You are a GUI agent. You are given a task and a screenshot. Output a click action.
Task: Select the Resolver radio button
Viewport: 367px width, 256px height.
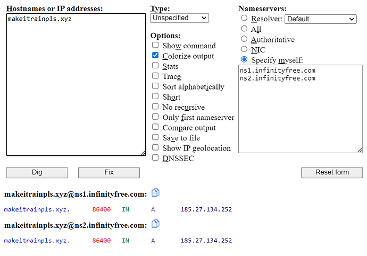[x=245, y=19]
